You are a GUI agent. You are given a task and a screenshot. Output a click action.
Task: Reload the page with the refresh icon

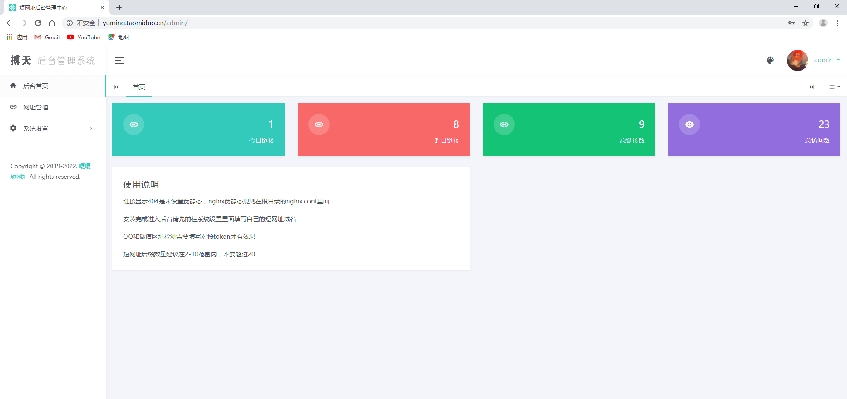click(38, 23)
